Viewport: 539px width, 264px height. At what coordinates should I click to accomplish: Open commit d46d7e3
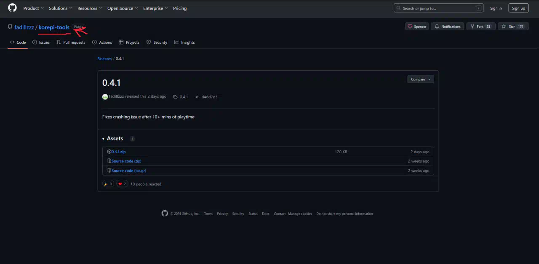point(206,97)
